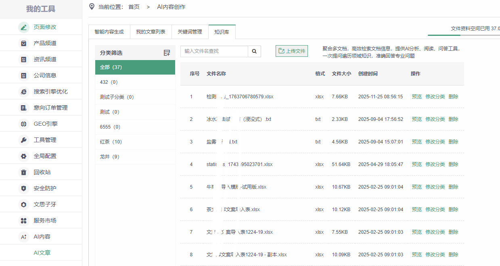500x266 pixels.
Task: Select category 全部 (37)
Action: (135, 67)
